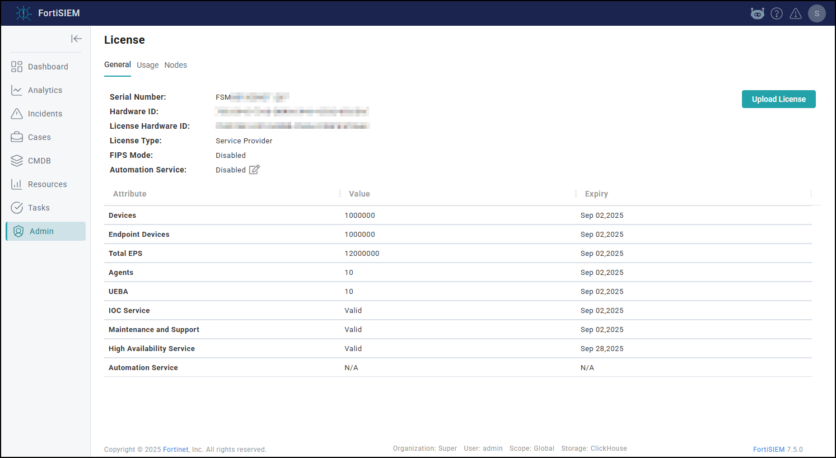Select the UEBA row label
Image resolution: width=836 pixels, height=458 pixels.
pyautogui.click(x=118, y=292)
